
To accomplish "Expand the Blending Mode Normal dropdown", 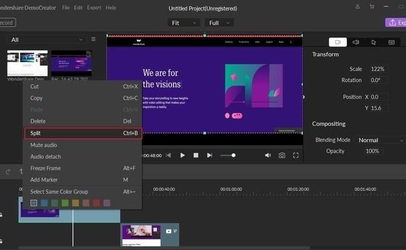I will pos(379,140).
